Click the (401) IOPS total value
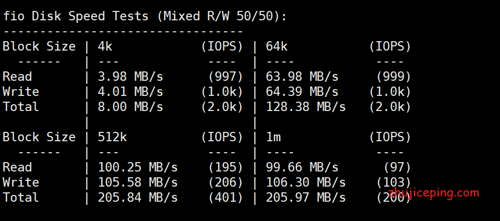 click(x=226, y=198)
